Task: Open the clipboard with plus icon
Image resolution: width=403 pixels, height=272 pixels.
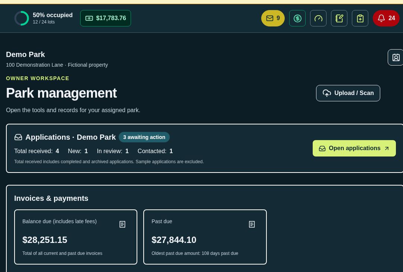Action: click(360, 18)
